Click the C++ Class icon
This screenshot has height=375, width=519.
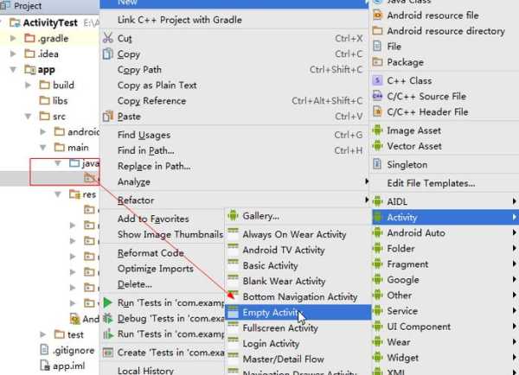377,80
